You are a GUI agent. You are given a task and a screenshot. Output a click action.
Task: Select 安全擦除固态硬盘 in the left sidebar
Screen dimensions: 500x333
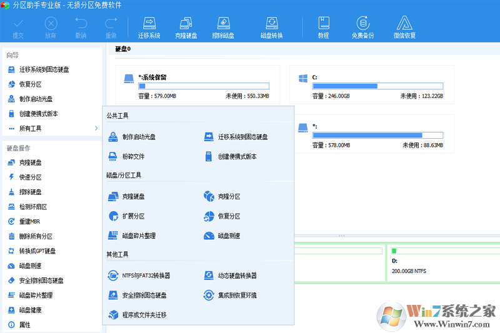[36, 281]
